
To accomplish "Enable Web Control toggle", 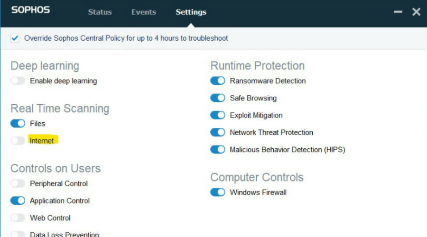I will coord(18,218).
